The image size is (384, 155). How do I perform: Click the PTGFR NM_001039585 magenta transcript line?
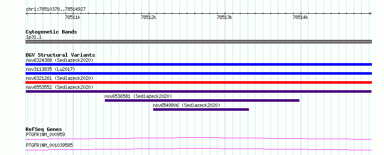click(198, 149)
